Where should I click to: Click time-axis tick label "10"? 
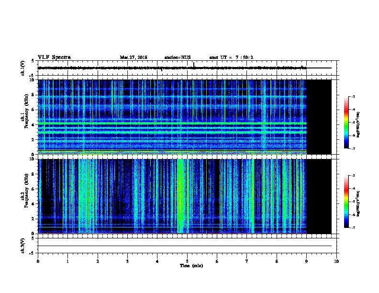[x=336, y=261]
